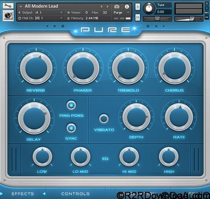
Task: Click the Voices count value 0
Action: [x=87, y=13]
